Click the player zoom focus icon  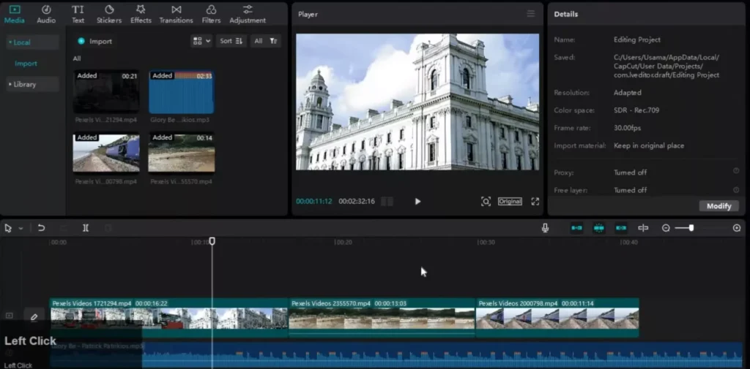(486, 202)
